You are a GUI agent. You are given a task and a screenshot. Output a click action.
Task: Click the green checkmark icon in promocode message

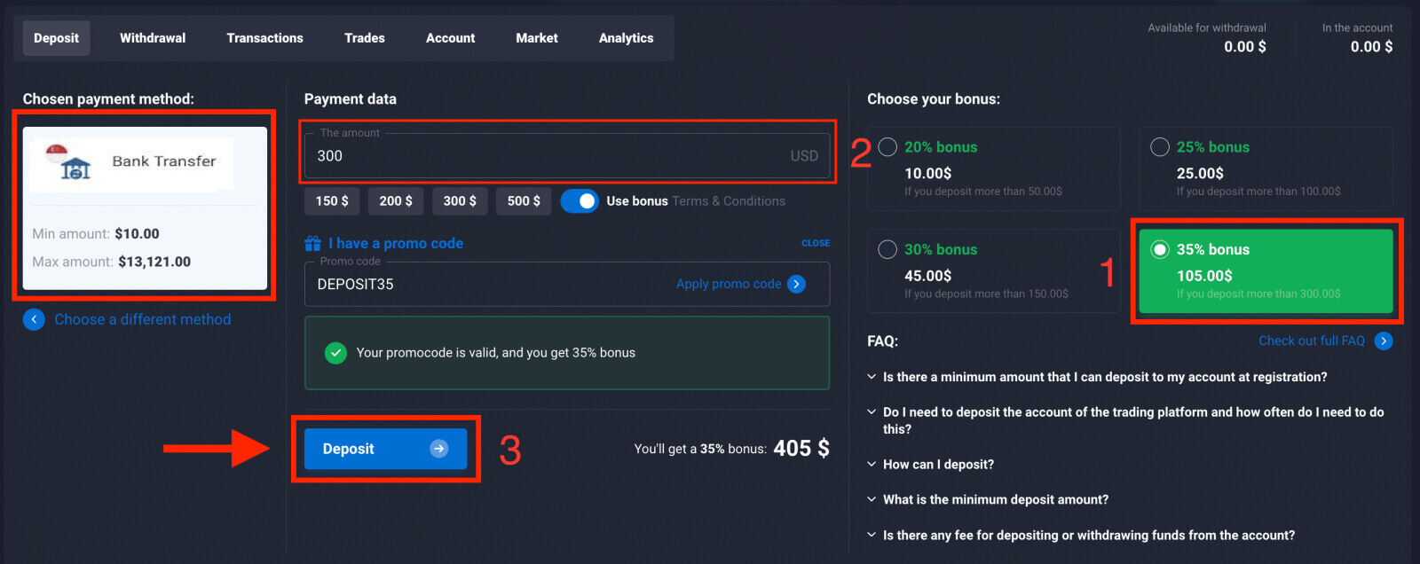point(335,353)
